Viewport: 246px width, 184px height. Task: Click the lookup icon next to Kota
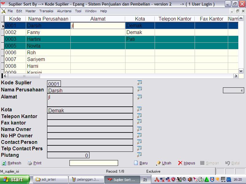[x=139, y=109]
